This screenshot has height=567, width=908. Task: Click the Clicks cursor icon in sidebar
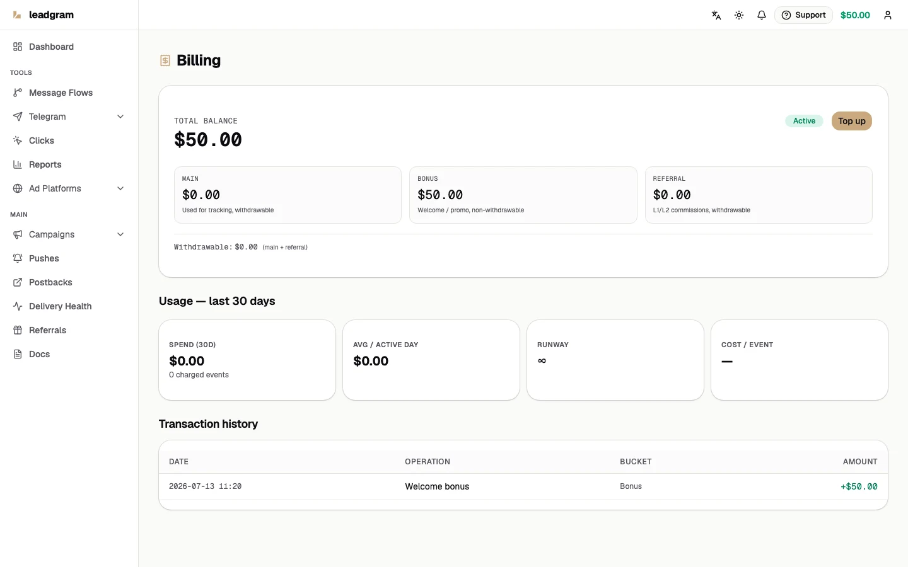(18, 140)
